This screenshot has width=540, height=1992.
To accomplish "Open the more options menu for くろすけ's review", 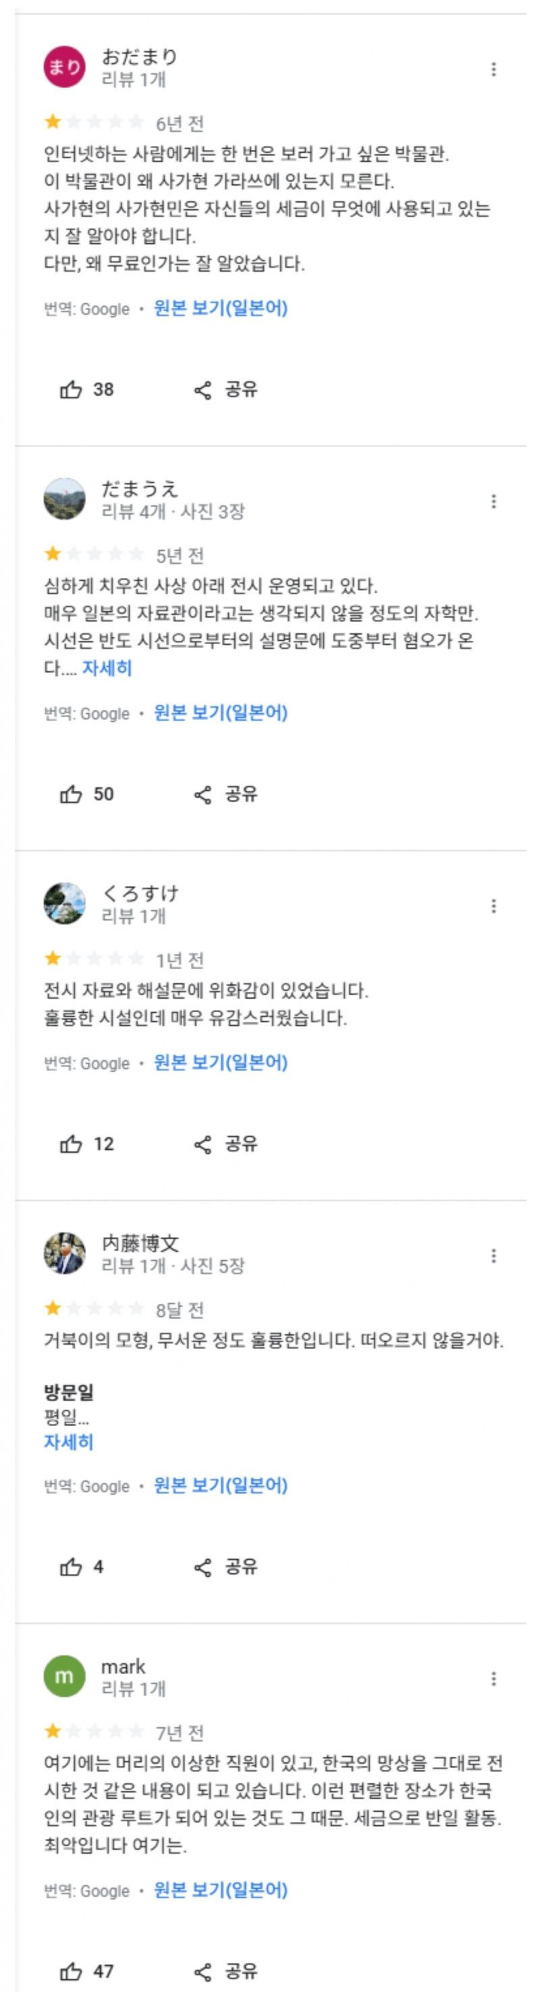I will pyautogui.click(x=493, y=906).
